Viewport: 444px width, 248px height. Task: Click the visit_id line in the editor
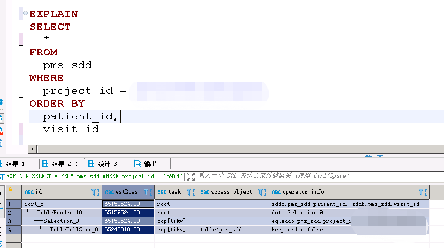pos(71,129)
